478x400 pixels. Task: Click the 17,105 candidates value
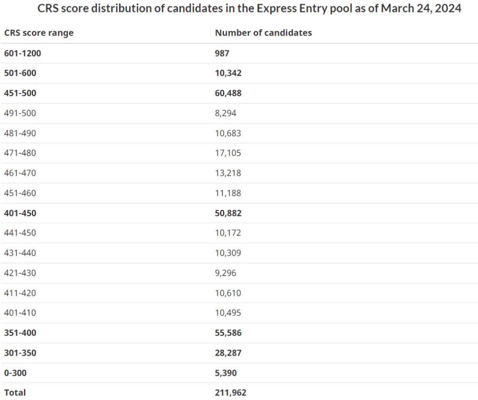(x=228, y=153)
